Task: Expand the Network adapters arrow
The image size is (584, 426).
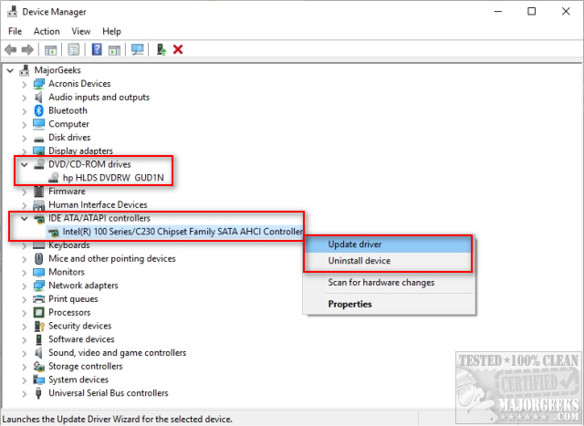Action: click(x=25, y=286)
